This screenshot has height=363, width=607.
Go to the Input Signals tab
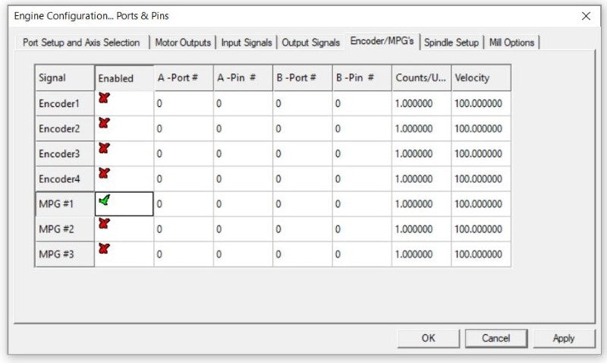pos(247,43)
